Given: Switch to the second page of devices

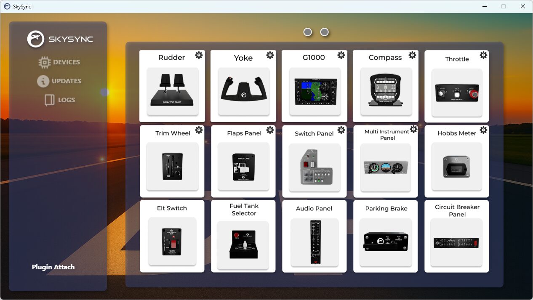Looking at the screenshot, I should 324,32.
